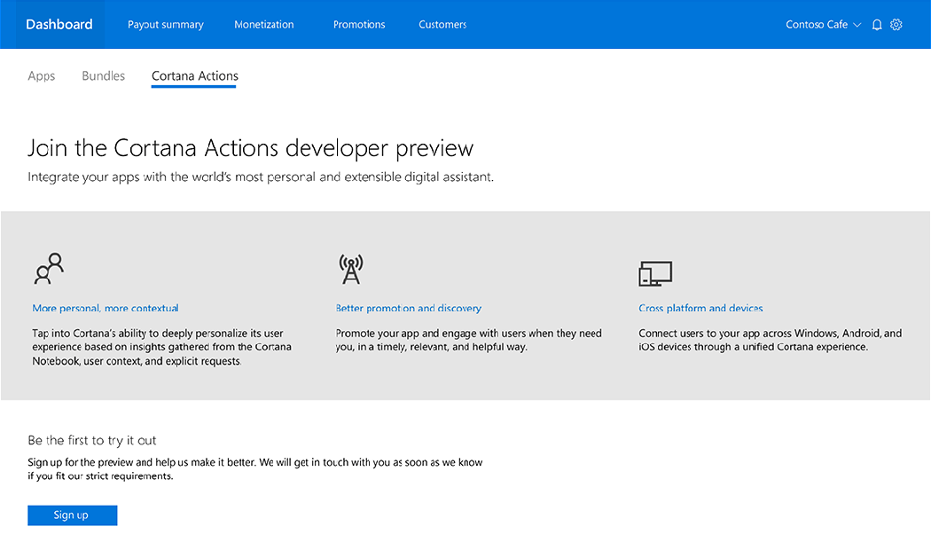Click the 'Cross platform and devices' link
The image size is (931, 558).
700,309
